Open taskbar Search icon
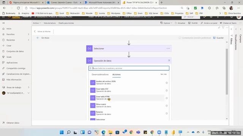The image size is (243, 136). click(69, 132)
